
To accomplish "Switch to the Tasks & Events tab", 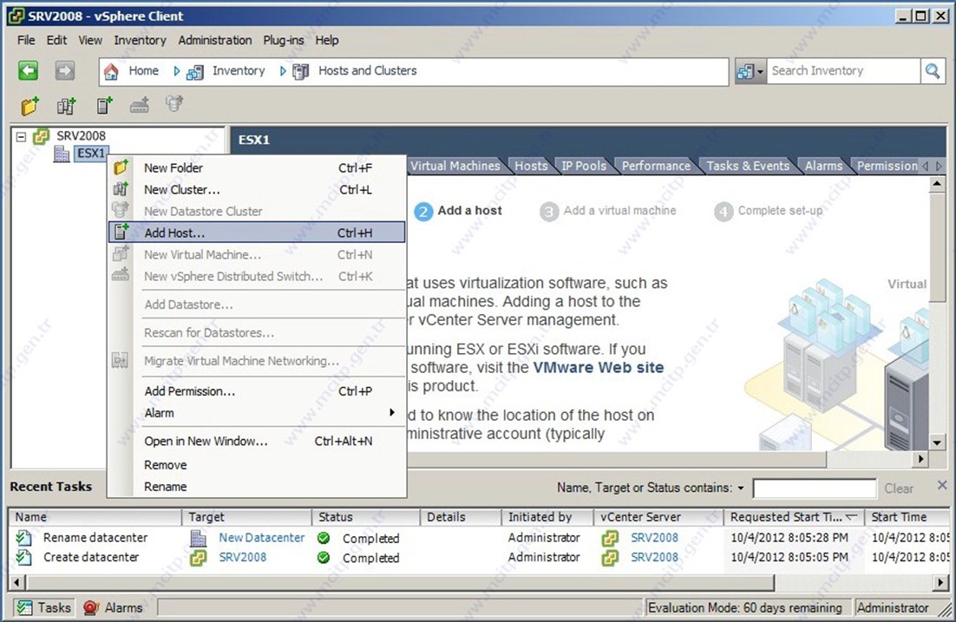I will pos(748,166).
